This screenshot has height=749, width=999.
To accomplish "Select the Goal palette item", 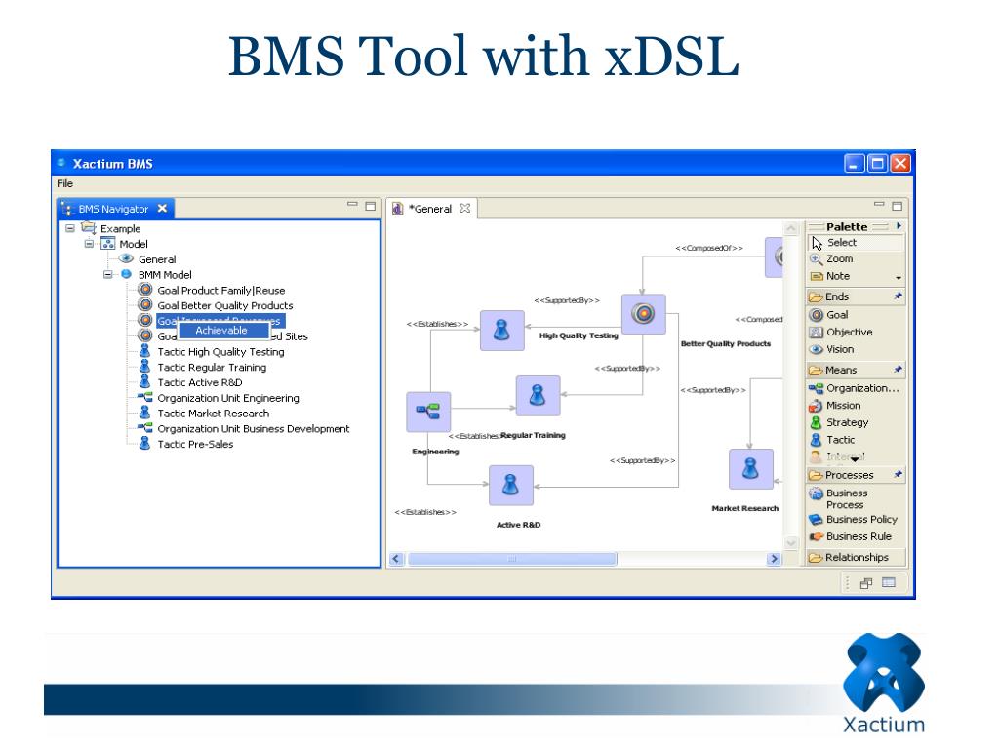I will tap(828, 315).
